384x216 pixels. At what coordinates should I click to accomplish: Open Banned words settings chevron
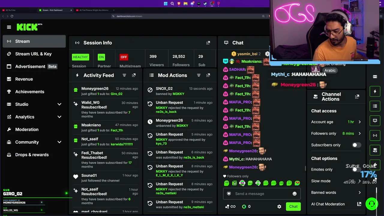[x=359, y=193]
